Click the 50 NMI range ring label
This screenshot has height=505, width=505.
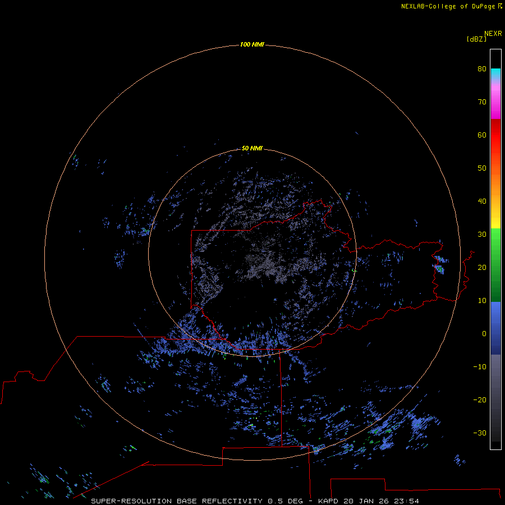[x=252, y=148]
